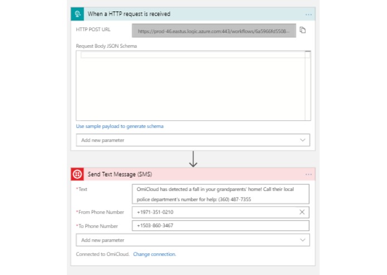387x275 pixels.
Task: Click the HTTP POST URL field
Action: [x=214, y=31]
